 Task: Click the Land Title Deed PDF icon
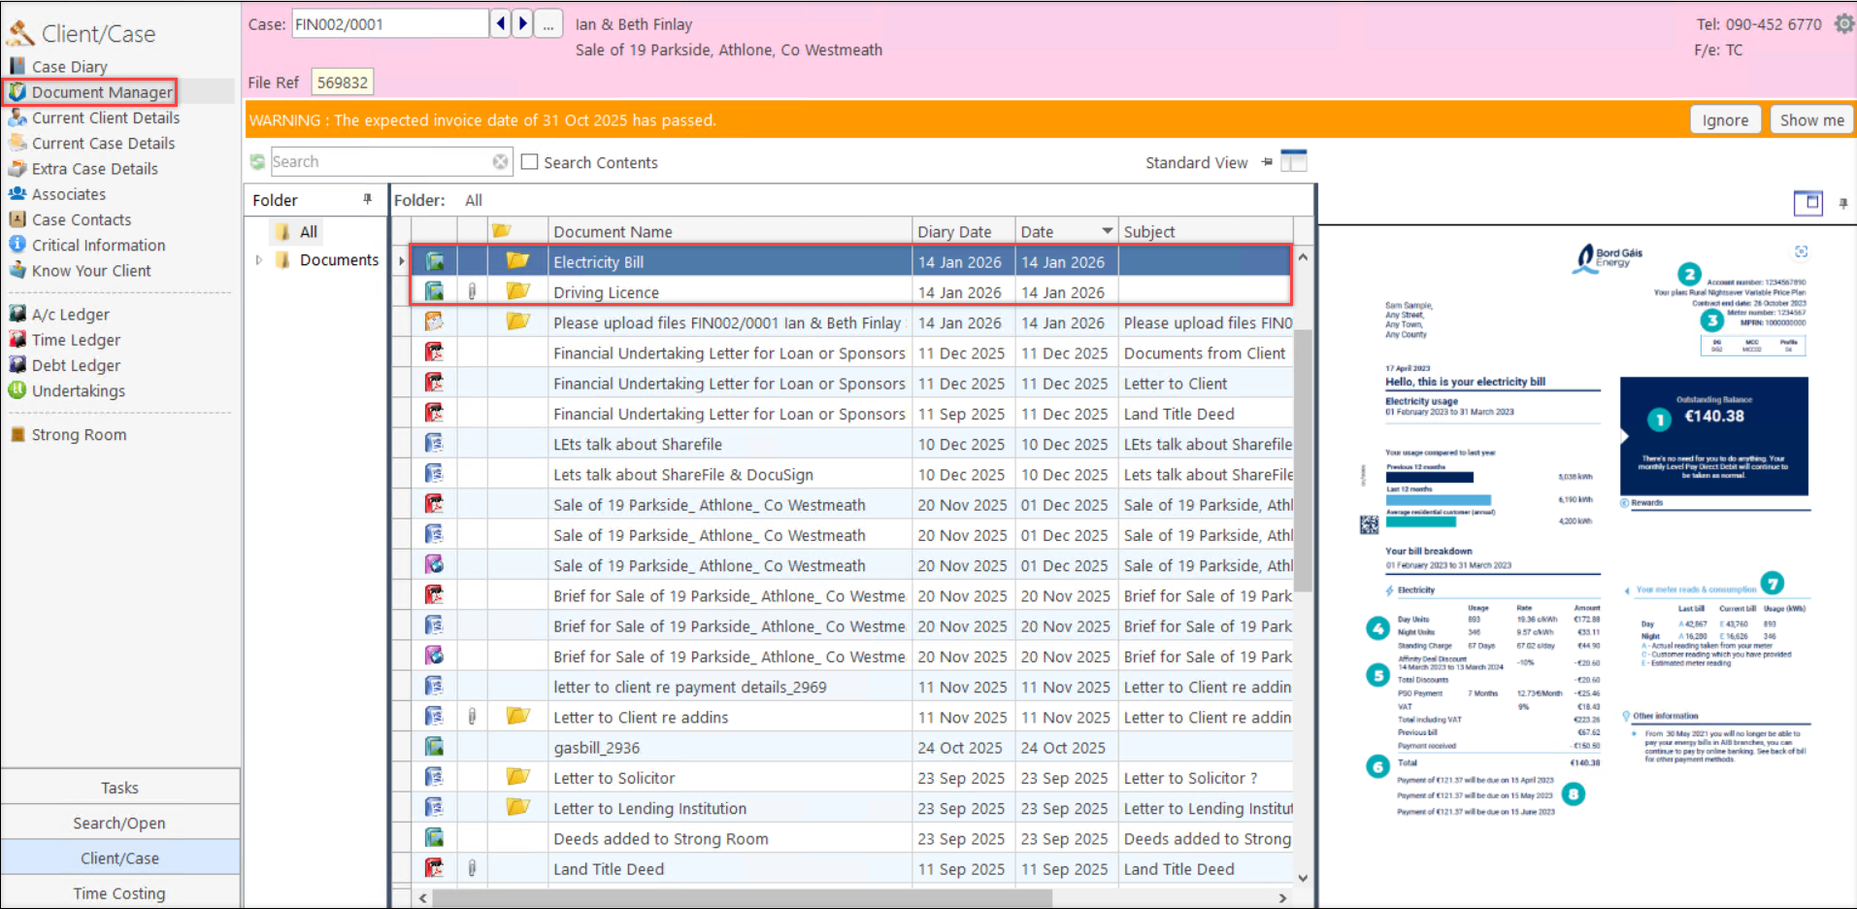(434, 868)
